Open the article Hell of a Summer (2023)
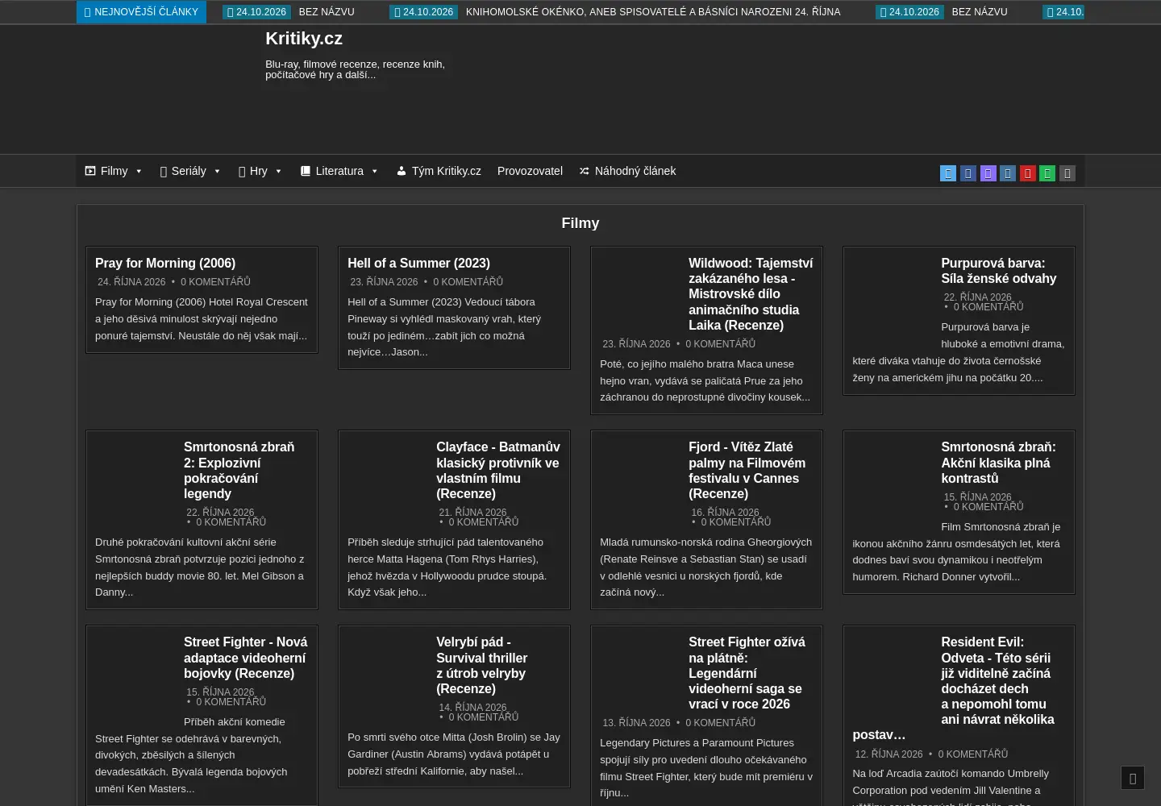 [x=418, y=263]
